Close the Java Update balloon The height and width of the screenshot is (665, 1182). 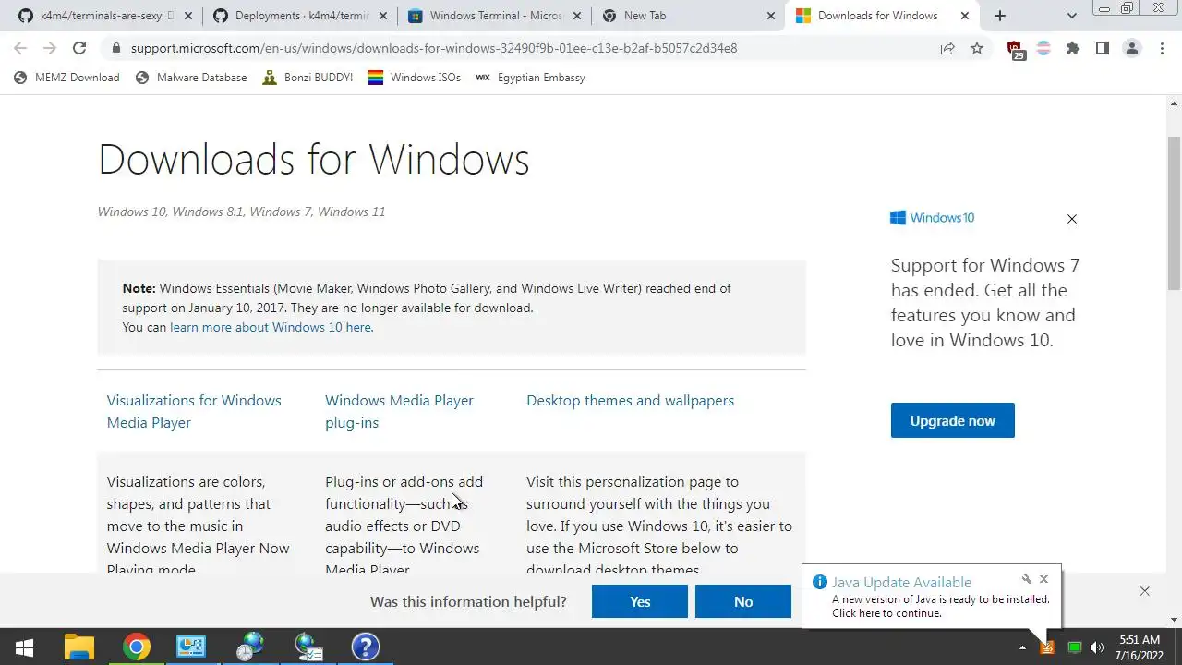[1043, 579]
